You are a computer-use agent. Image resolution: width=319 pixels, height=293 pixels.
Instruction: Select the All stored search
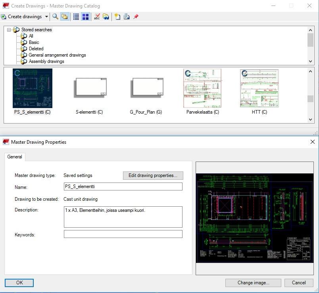(x=31, y=36)
